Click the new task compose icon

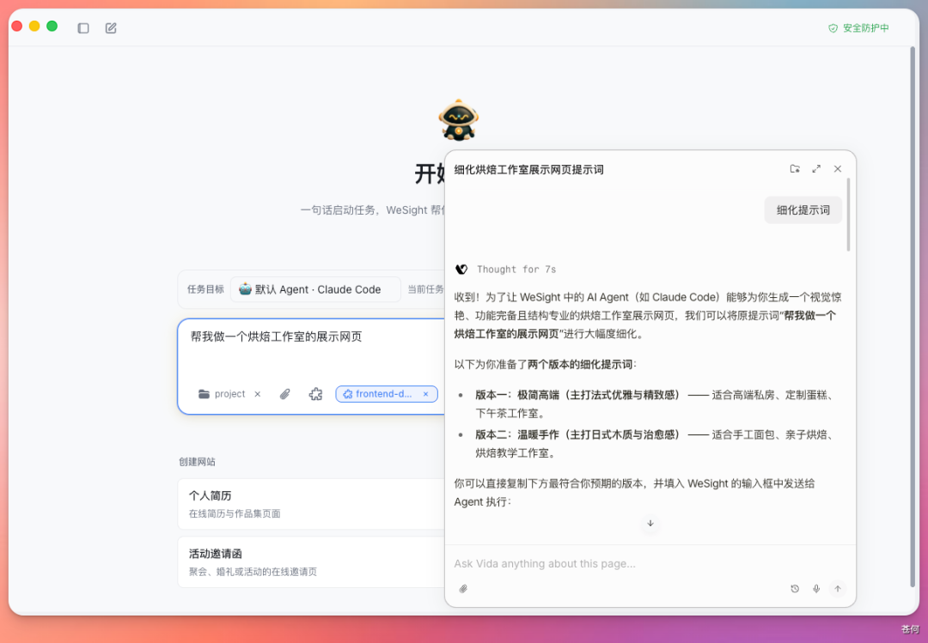click(111, 27)
